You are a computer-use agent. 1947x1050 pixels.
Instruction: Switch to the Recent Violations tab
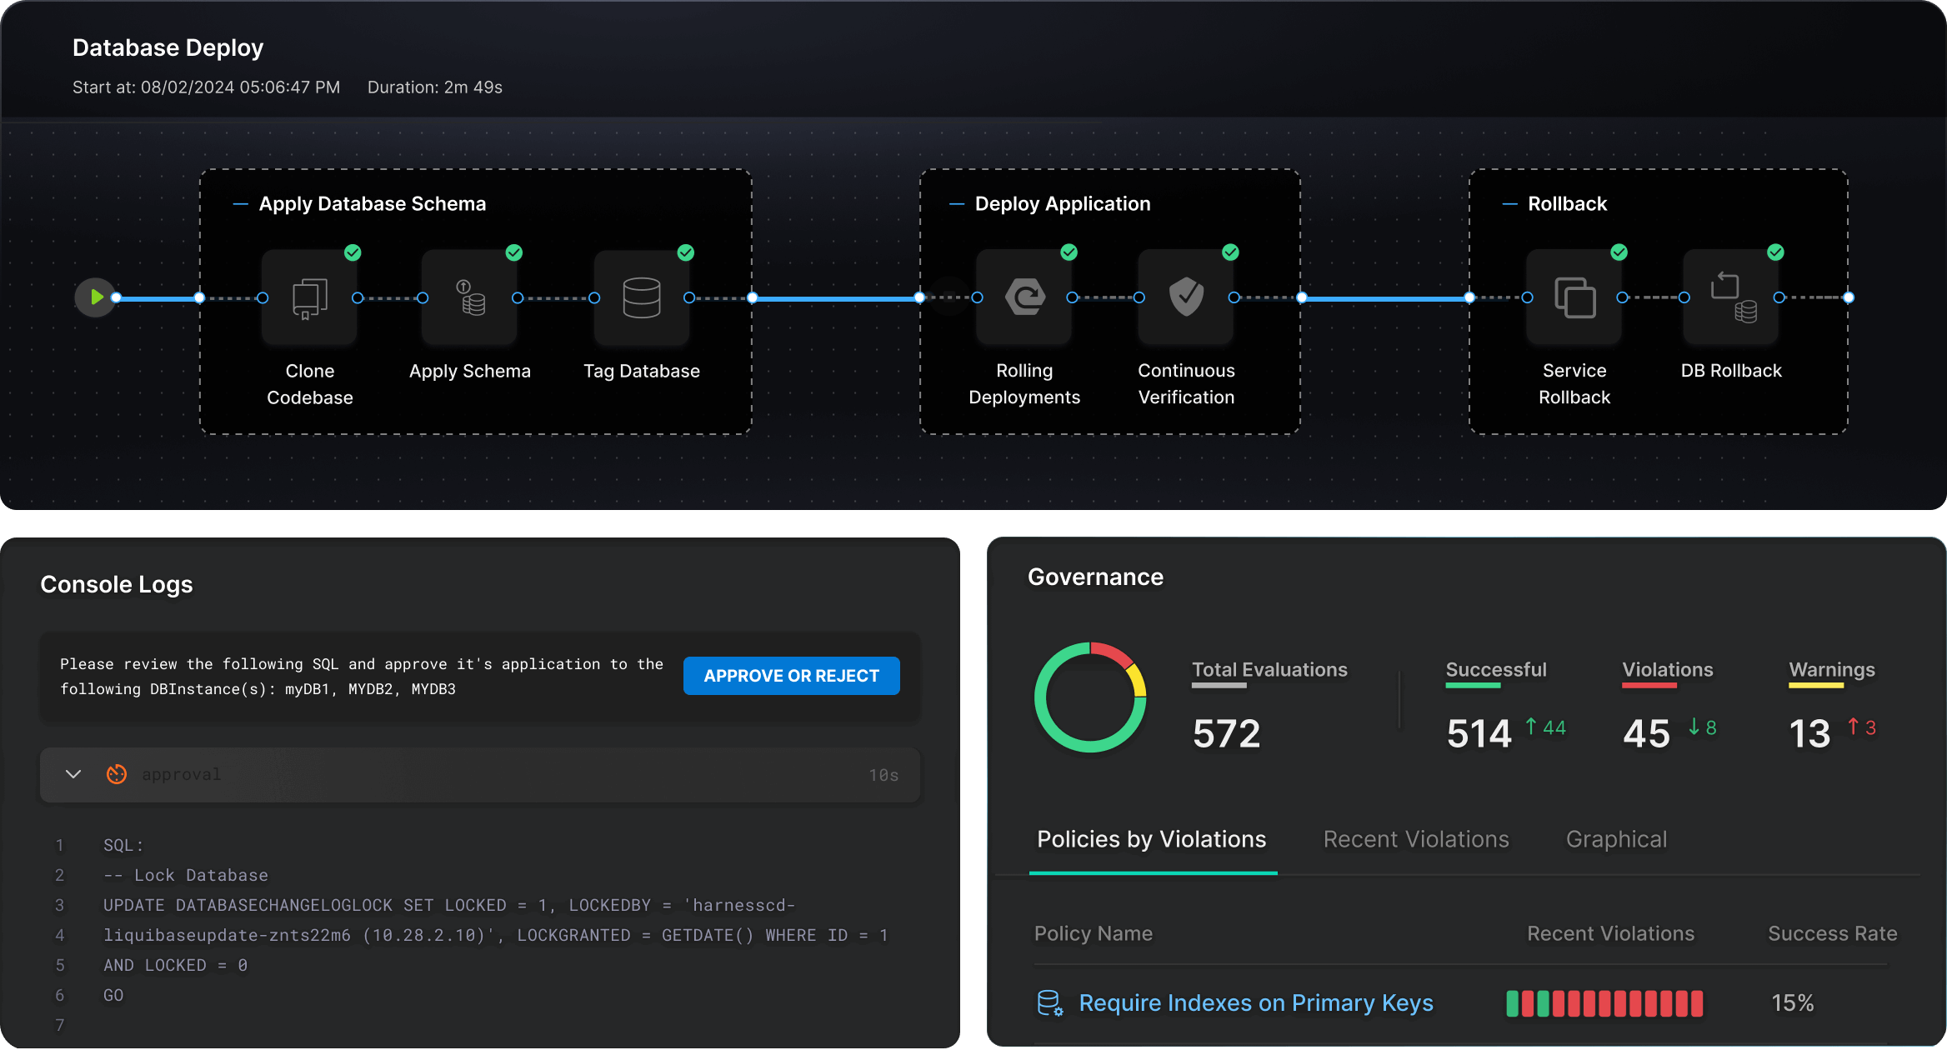pyautogui.click(x=1416, y=840)
